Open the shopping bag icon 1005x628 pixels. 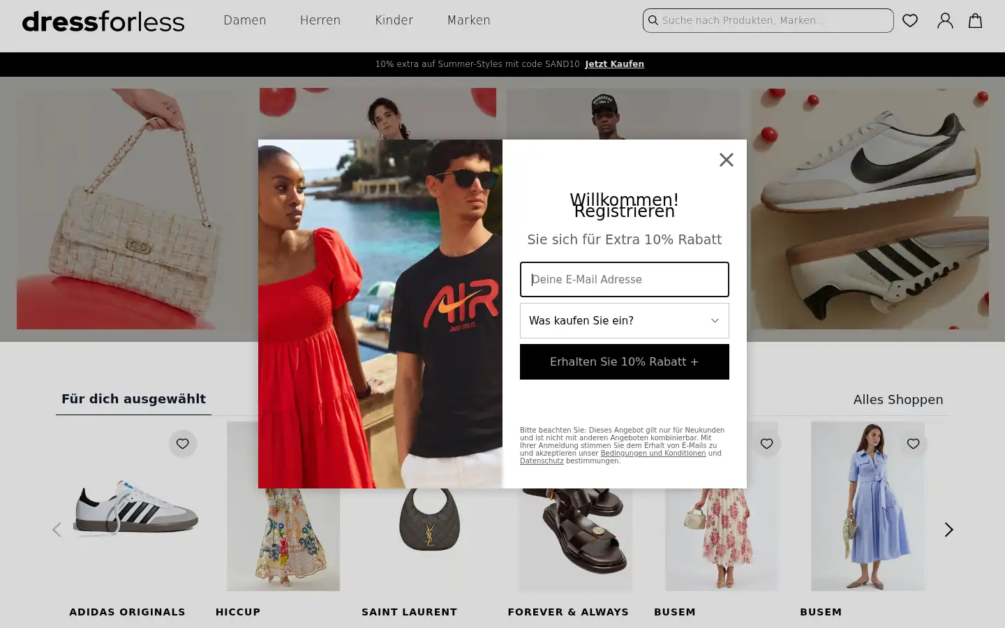coord(976,20)
